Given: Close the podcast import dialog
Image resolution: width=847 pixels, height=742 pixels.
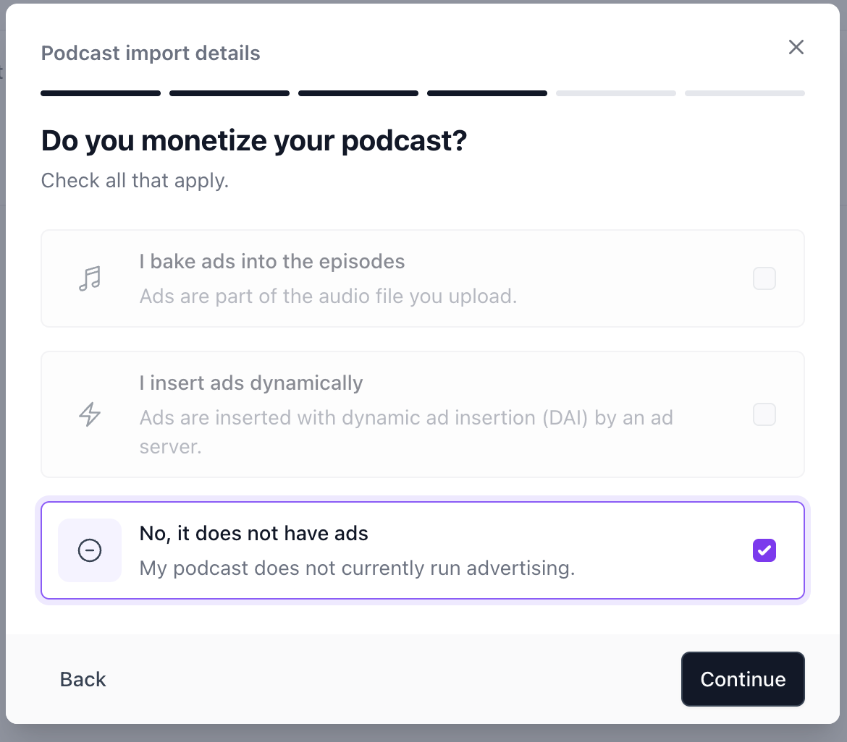Looking at the screenshot, I should (796, 47).
